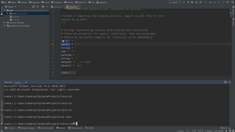
Task: Click the 4 spaces indent setting
Action: click(x=209, y=131)
